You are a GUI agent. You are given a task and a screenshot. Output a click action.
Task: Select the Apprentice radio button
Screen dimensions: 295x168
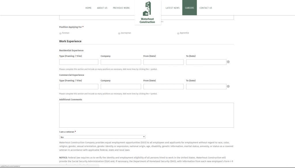point(178,33)
